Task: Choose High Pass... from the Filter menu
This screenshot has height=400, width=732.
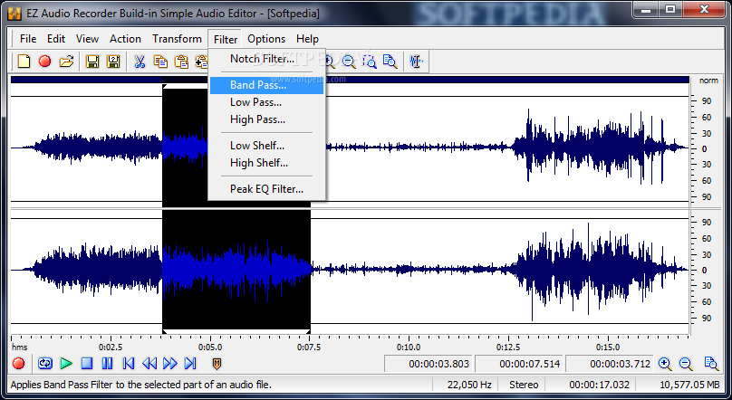Action: click(x=266, y=119)
